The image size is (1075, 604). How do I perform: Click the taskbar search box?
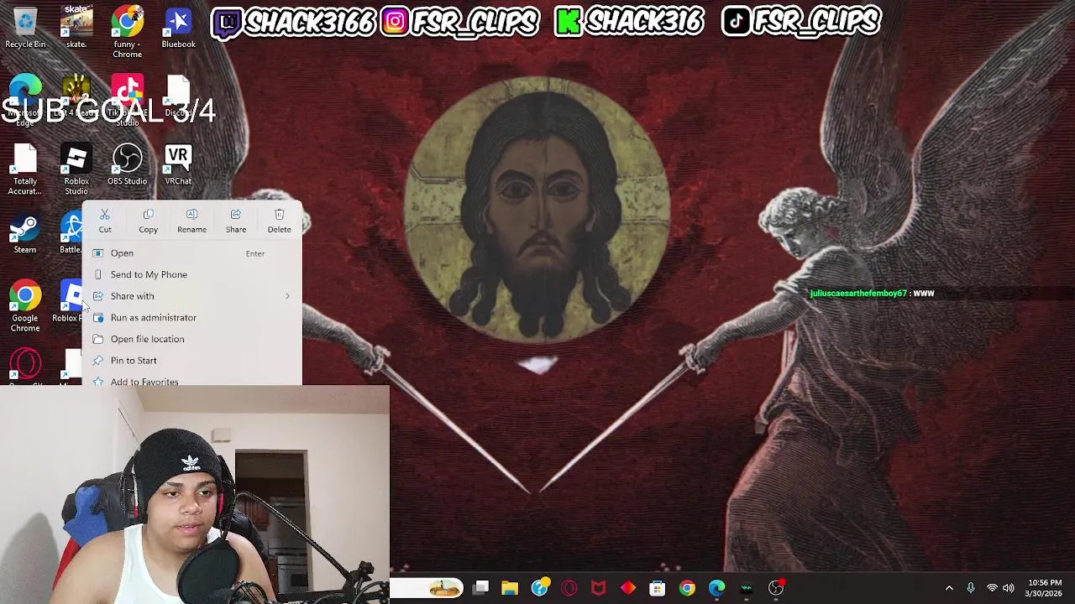tap(427, 588)
